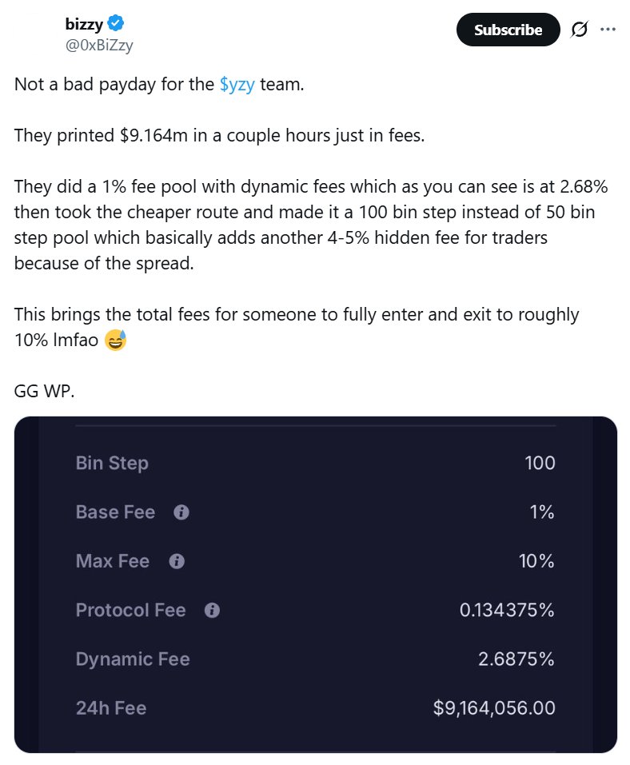Click the sweating smile emoji

point(116,340)
